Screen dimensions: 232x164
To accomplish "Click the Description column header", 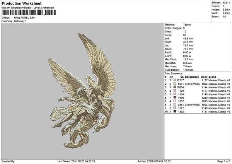I will coord(192,77).
